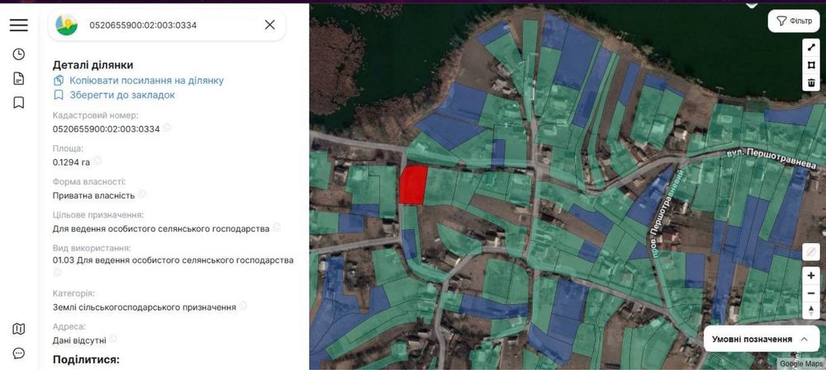The image size is (826, 370).
Task: Open the hamburger main menu
Action: click(18, 25)
